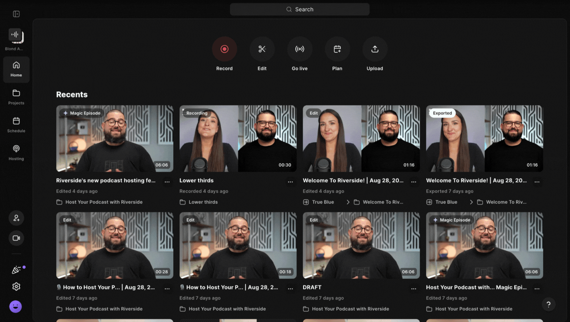Open the Lower thirds project folder link

point(203,202)
